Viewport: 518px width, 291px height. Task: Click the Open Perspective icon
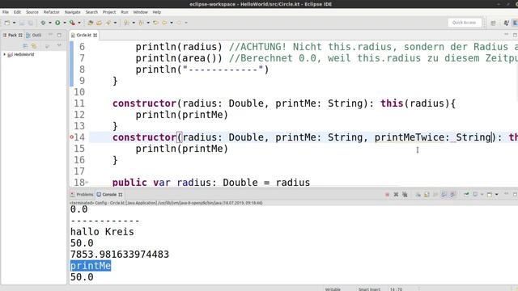point(493,23)
